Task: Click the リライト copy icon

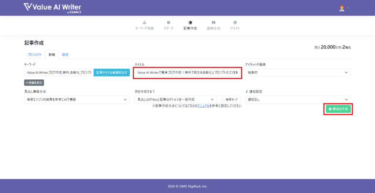Action: [235, 22]
